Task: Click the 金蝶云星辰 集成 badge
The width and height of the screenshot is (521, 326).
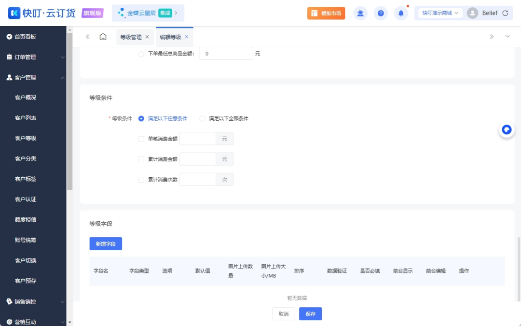Action: 148,13
